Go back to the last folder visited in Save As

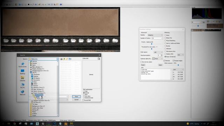[62, 59]
